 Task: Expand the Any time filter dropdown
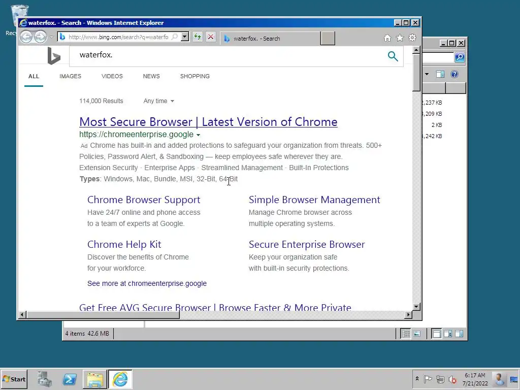tap(159, 101)
